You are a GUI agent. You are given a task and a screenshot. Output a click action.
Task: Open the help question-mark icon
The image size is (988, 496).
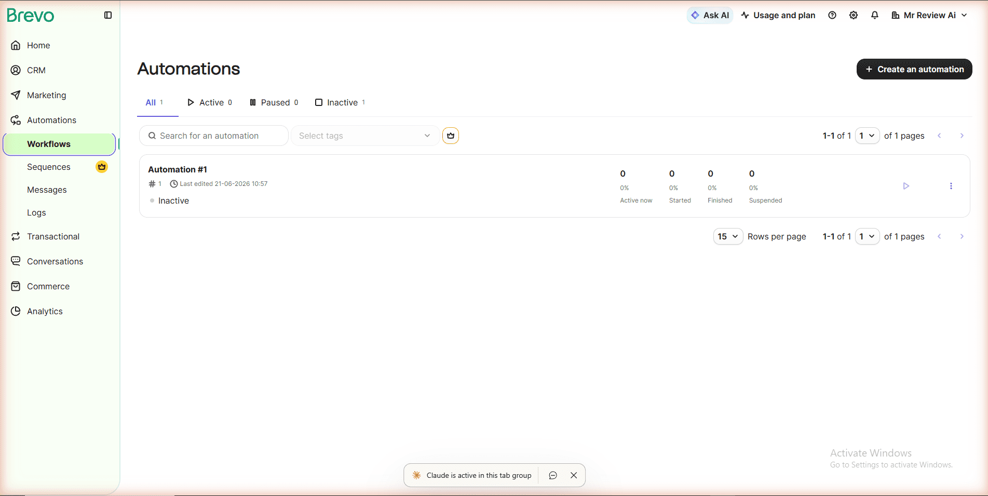click(832, 15)
